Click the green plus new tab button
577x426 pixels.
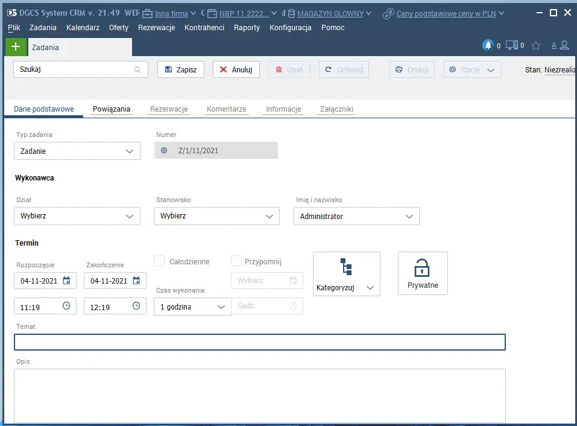(x=16, y=46)
